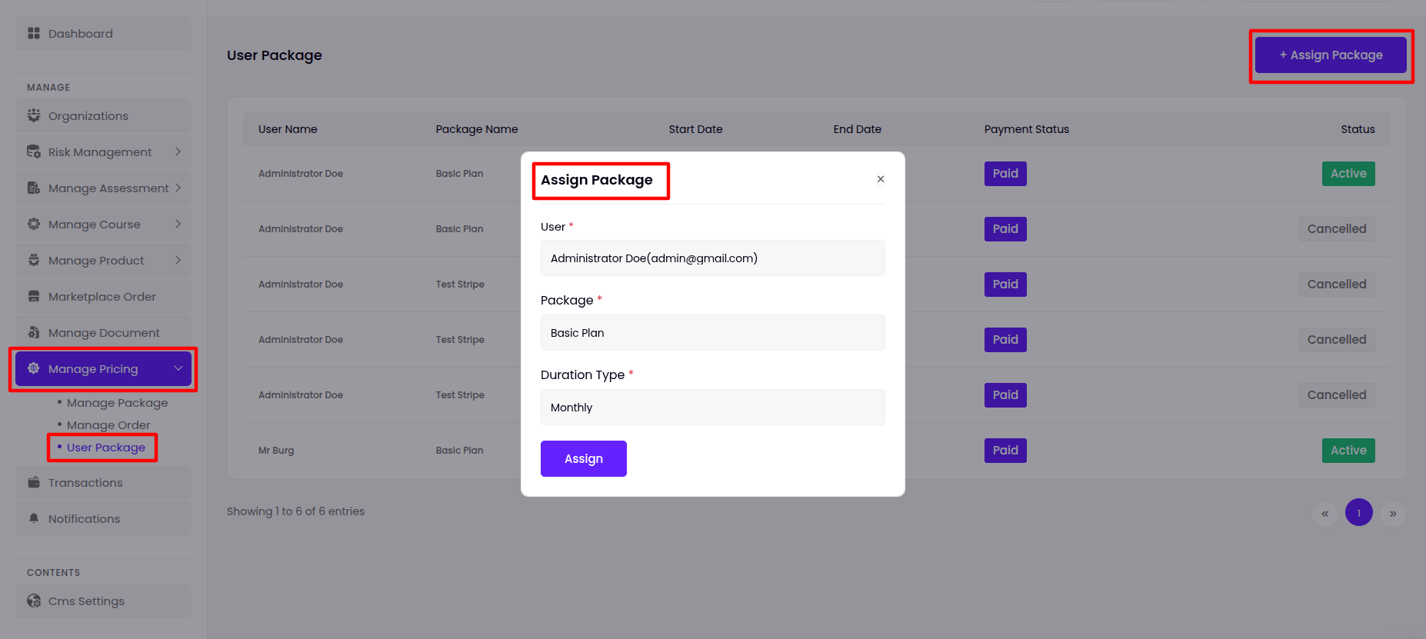Open Manage Order submenu item
The image size is (1426, 639).
click(108, 425)
